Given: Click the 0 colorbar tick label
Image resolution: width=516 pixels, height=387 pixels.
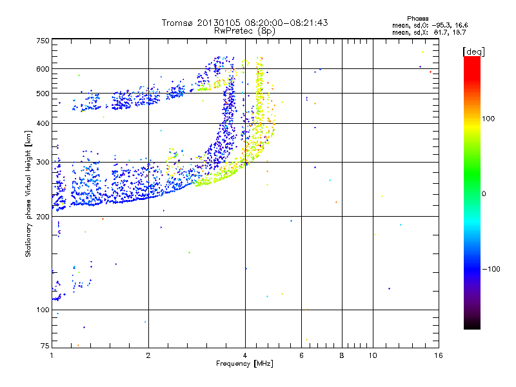Looking at the screenshot, I should pos(484,194).
